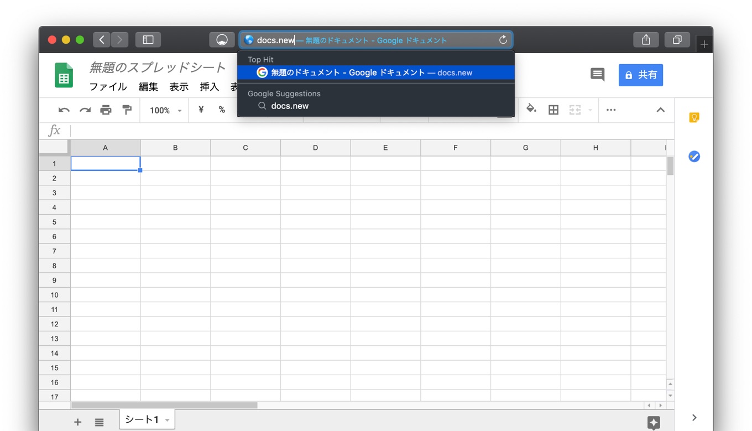Select cell A1

[x=106, y=163]
